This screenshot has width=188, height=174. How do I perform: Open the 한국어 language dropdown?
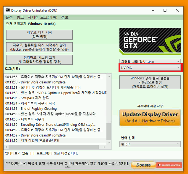pos(150,144)
